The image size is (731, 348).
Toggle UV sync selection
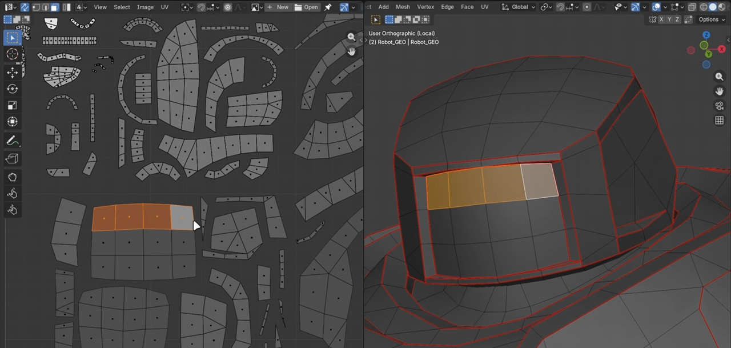click(25, 7)
